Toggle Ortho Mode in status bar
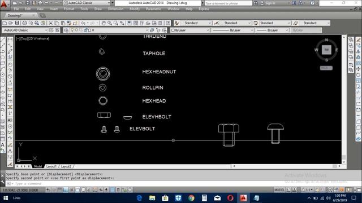The height and width of the screenshot is (203, 362). tap(66, 190)
